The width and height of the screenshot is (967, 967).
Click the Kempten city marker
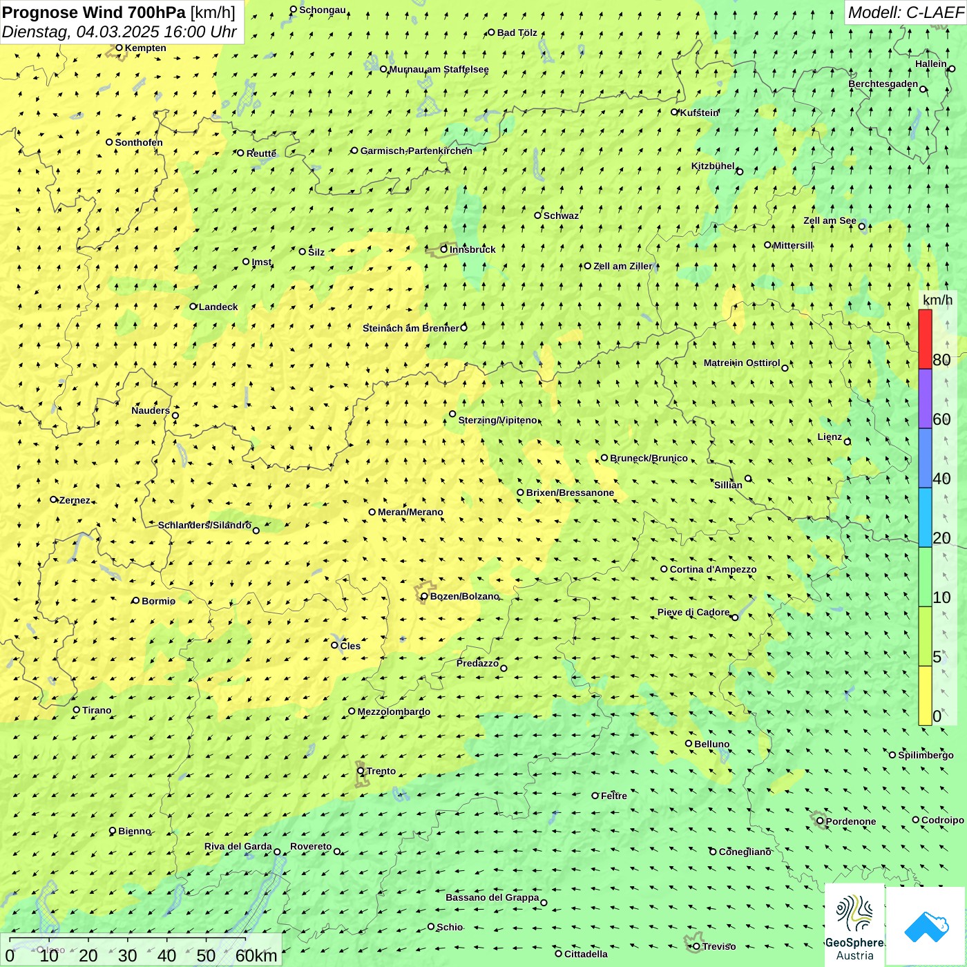pyautogui.click(x=119, y=48)
